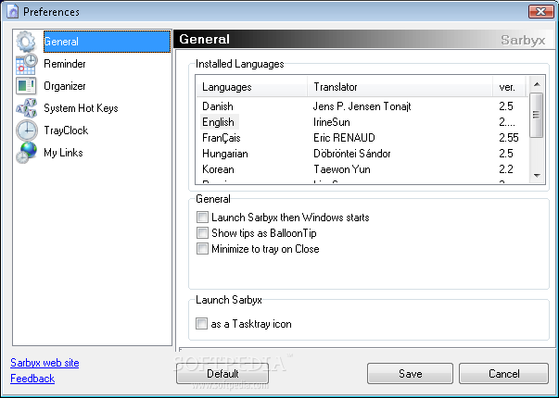
Task: Click the Preferences window title icon
Action: 12,12
